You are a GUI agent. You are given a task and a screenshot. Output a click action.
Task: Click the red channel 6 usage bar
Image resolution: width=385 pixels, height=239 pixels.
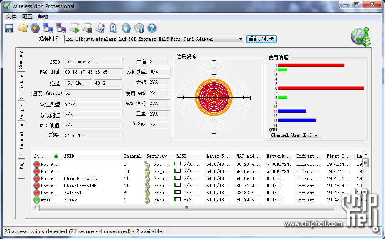pos(321,88)
